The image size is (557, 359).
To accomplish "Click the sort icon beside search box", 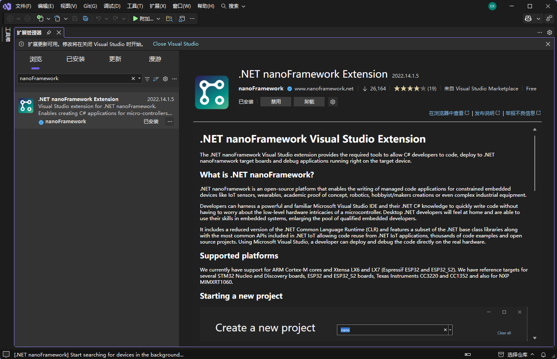I will point(156,79).
